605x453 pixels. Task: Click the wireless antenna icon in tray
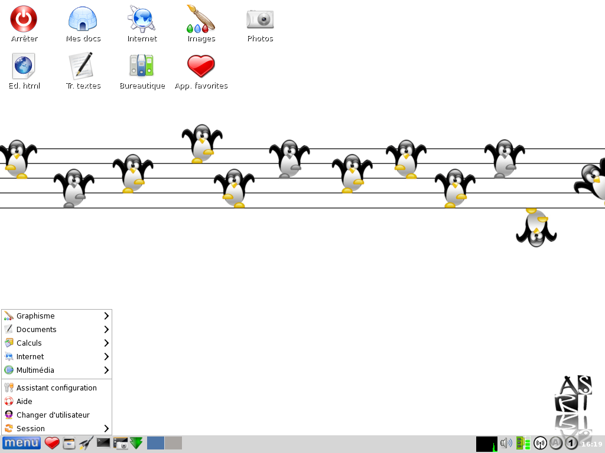point(540,443)
